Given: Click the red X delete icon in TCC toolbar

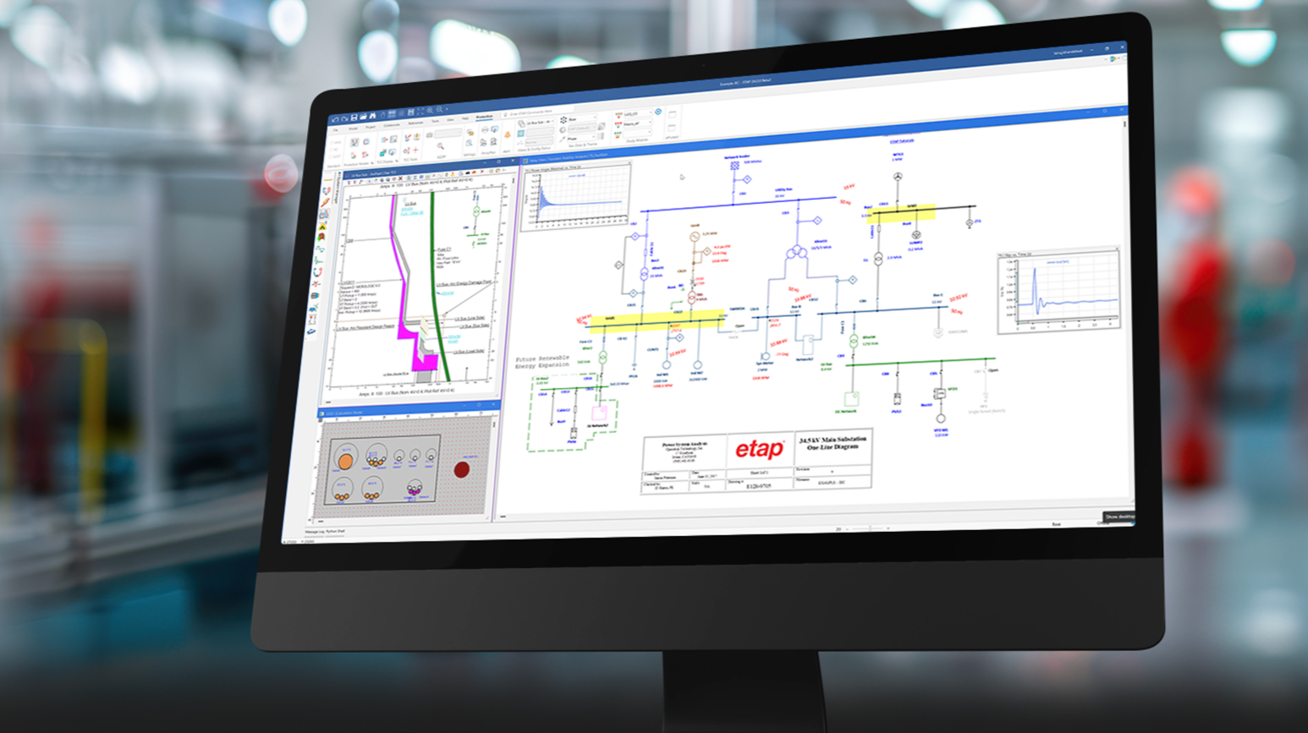Looking at the screenshot, I should pos(482,172).
